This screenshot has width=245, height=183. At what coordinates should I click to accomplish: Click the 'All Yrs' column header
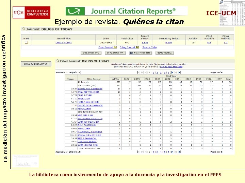pyautogui.click(x=116, y=79)
